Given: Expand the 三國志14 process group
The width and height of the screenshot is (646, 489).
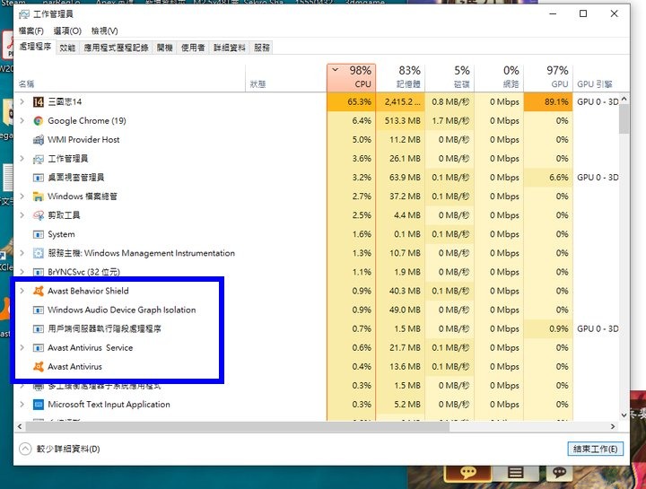Looking at the screenshot, I should coord(22,101).
